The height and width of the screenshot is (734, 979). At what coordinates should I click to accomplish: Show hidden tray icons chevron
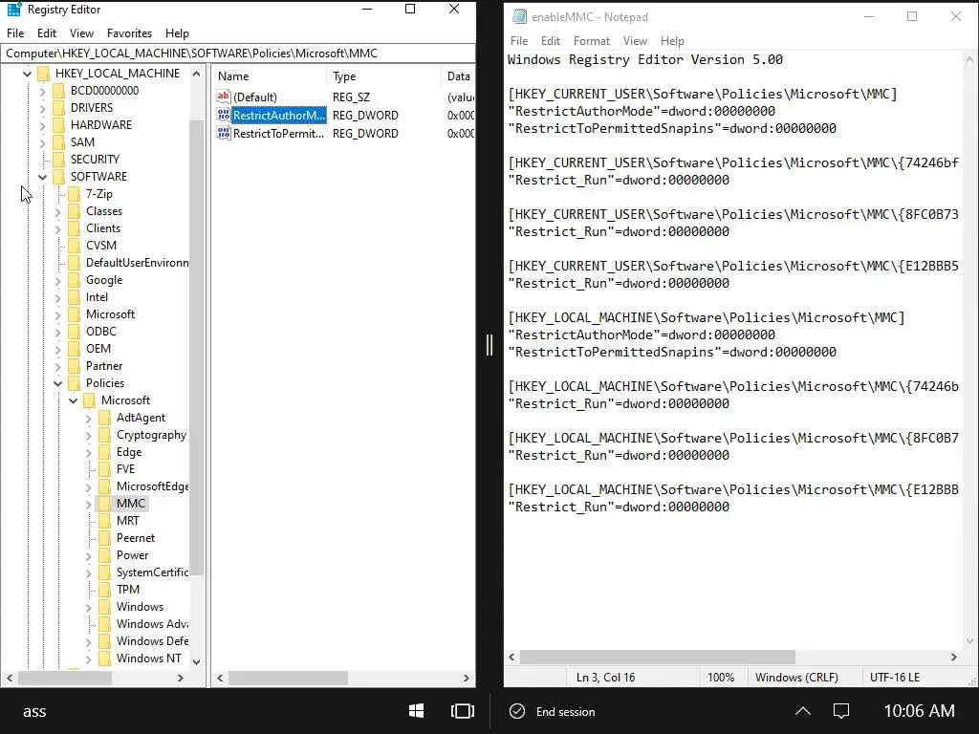click(x=803, y=711)
